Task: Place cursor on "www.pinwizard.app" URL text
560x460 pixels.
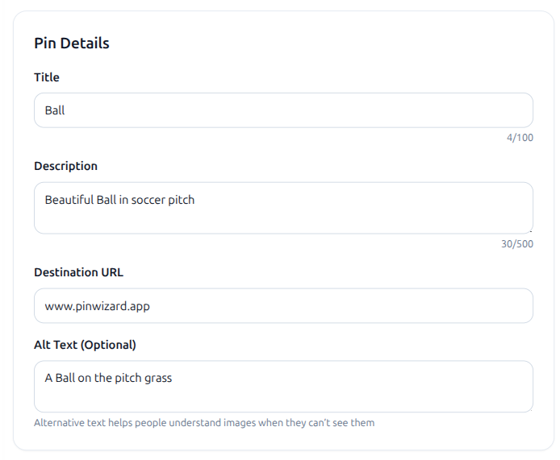Action: [x=97, y=307]
